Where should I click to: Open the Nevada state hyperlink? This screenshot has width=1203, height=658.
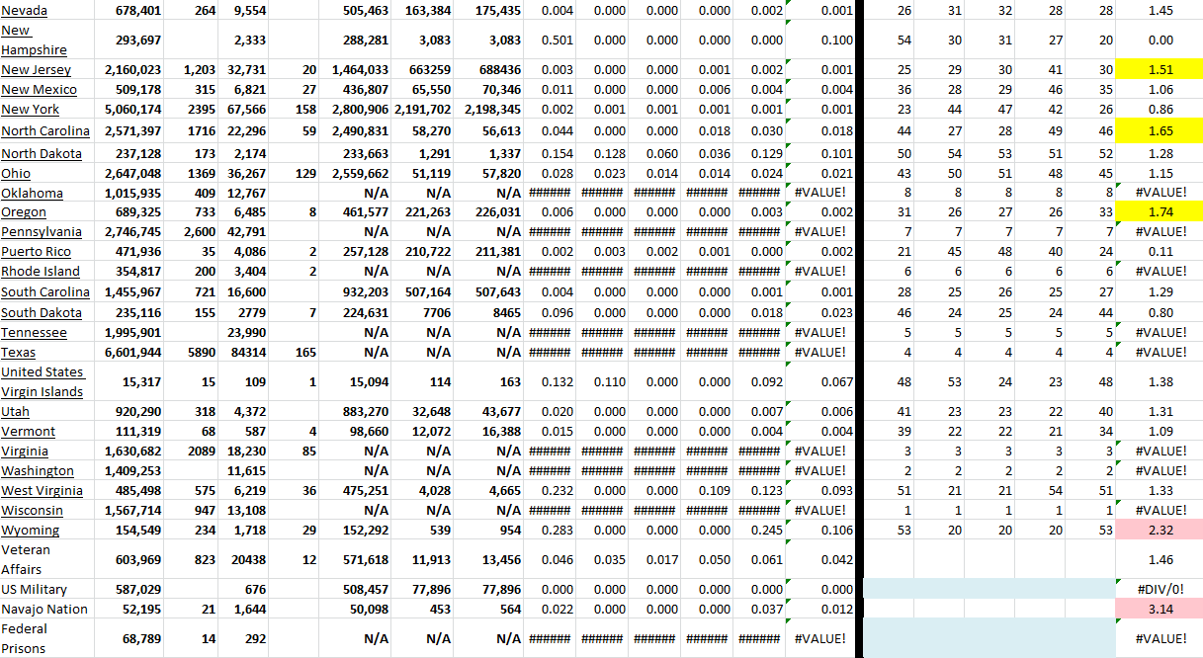point(25,11)
